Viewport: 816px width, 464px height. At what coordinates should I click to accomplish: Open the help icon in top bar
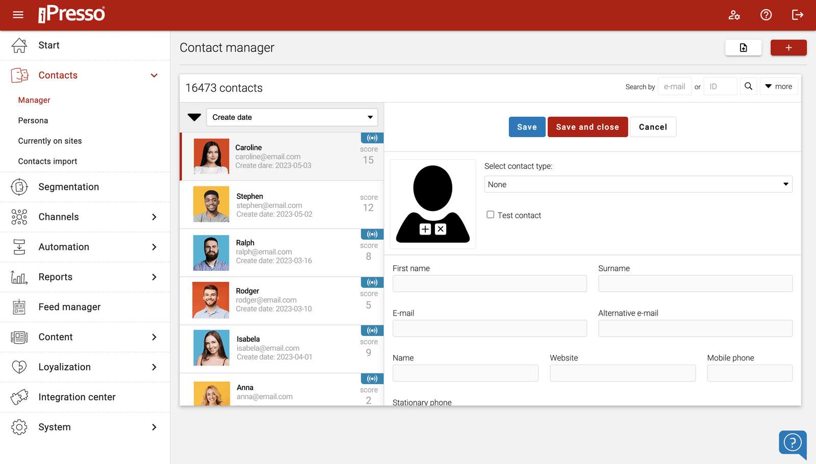click(766, 15)
